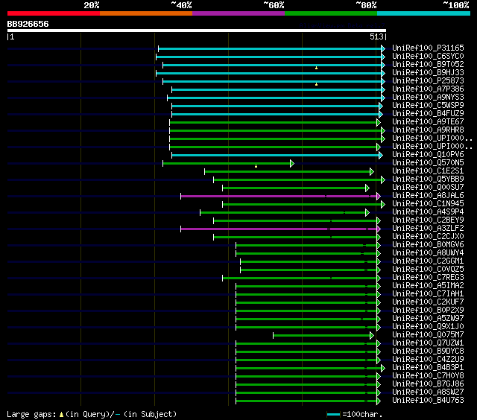
Task: Click the UniRef100_B7GJ86 label
Action: 428,384
